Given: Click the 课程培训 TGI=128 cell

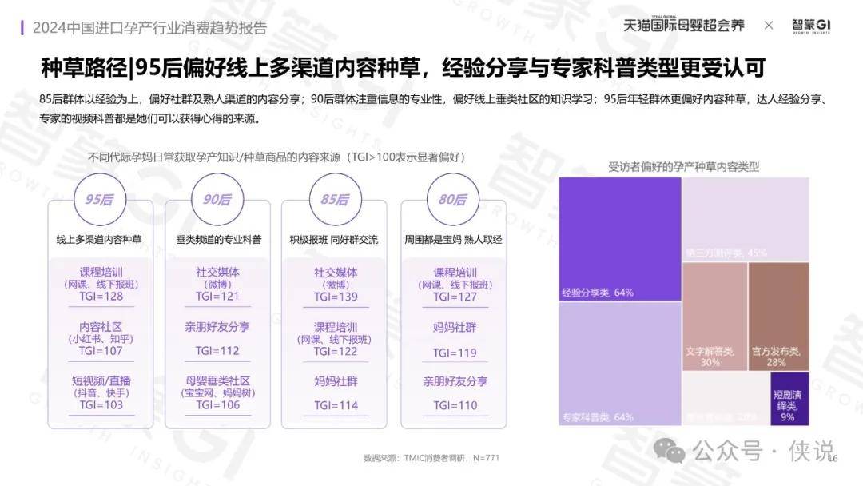Looking at the screenshot, I should [x=99, y=284].
